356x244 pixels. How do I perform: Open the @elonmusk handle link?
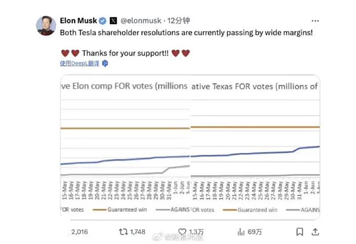(x=141, y=21)
